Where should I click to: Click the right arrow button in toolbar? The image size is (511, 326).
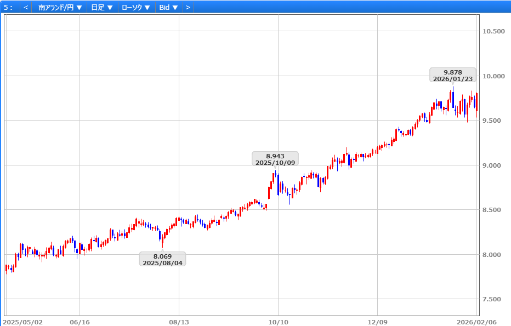click(x=188, y=7)
